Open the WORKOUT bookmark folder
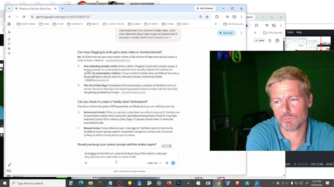The height and width of the screenshot is (187, 334). [75, 24]
